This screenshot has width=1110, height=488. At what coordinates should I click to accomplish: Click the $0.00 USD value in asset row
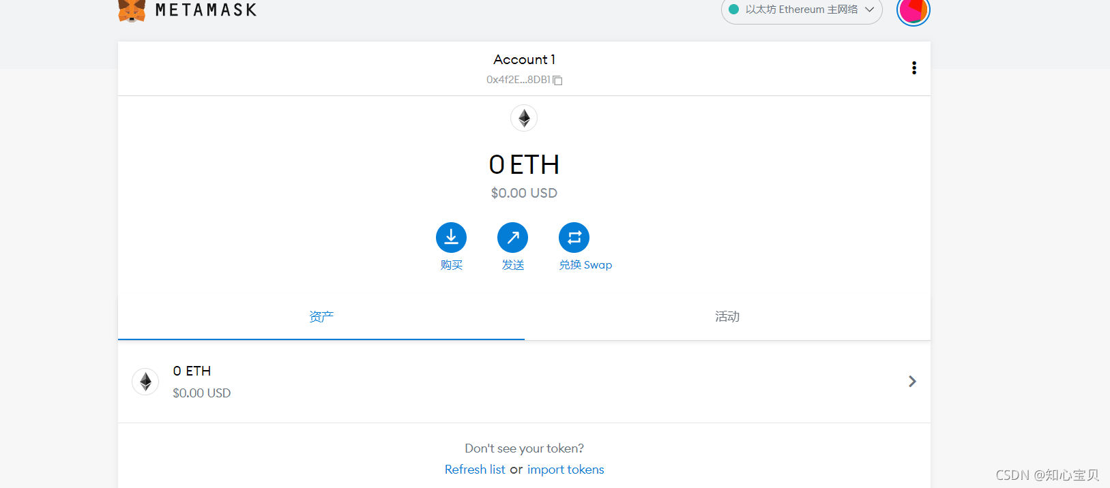(x=202, y=393)
